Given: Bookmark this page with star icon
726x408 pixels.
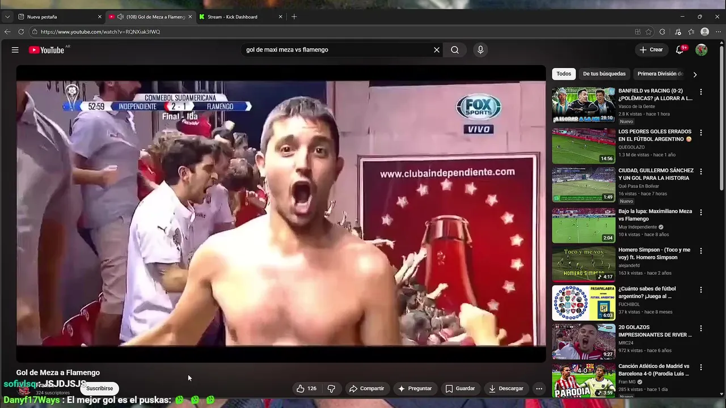Looking at the screenshot, I should tap(648, 32).
